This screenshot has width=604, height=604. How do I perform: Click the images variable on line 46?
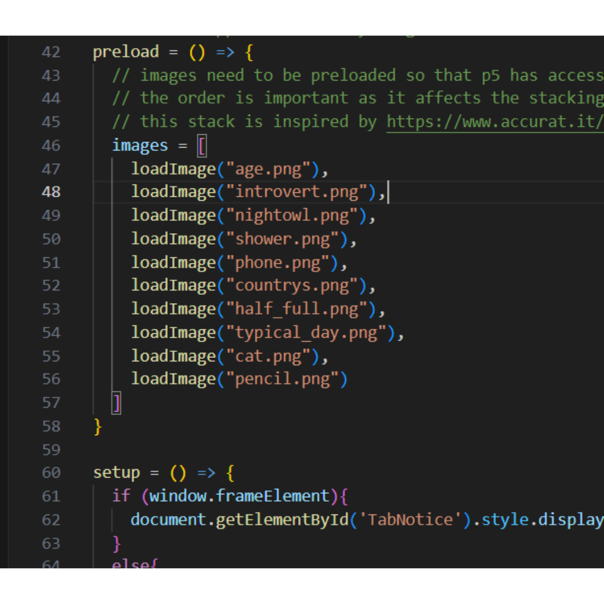(x=140, y=145)
